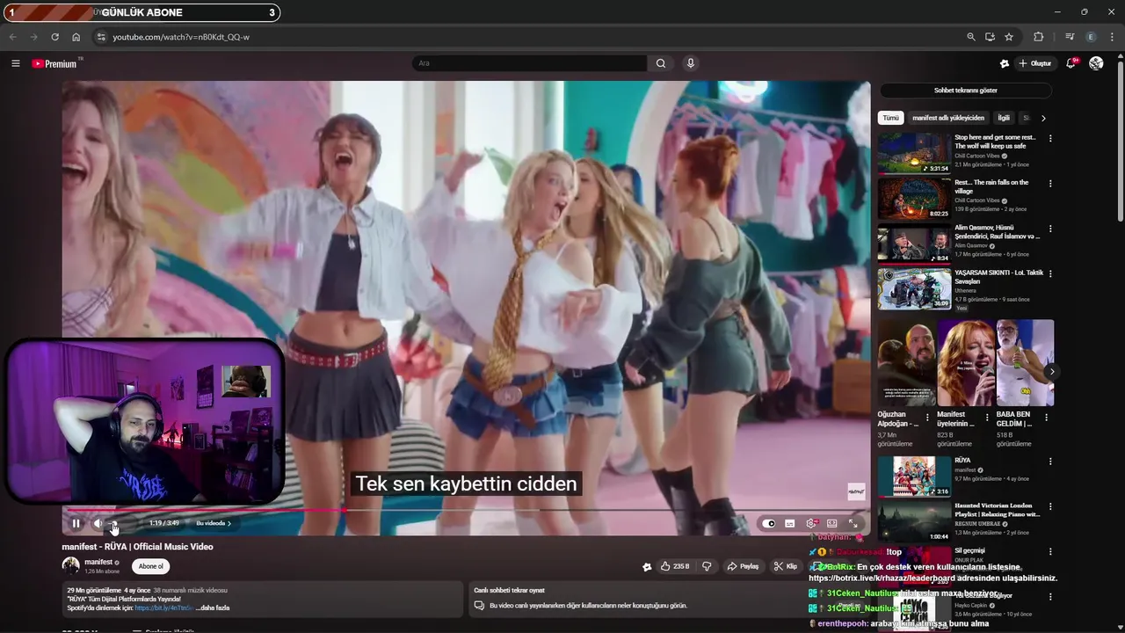Open the 'RÜYA' manifest suggested video

[x=914, y=477]
